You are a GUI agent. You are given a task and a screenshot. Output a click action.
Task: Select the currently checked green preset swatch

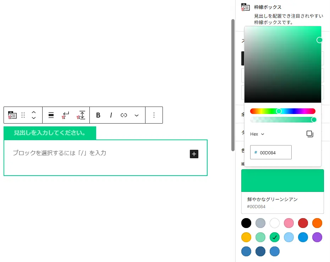[x=275, y=237]
